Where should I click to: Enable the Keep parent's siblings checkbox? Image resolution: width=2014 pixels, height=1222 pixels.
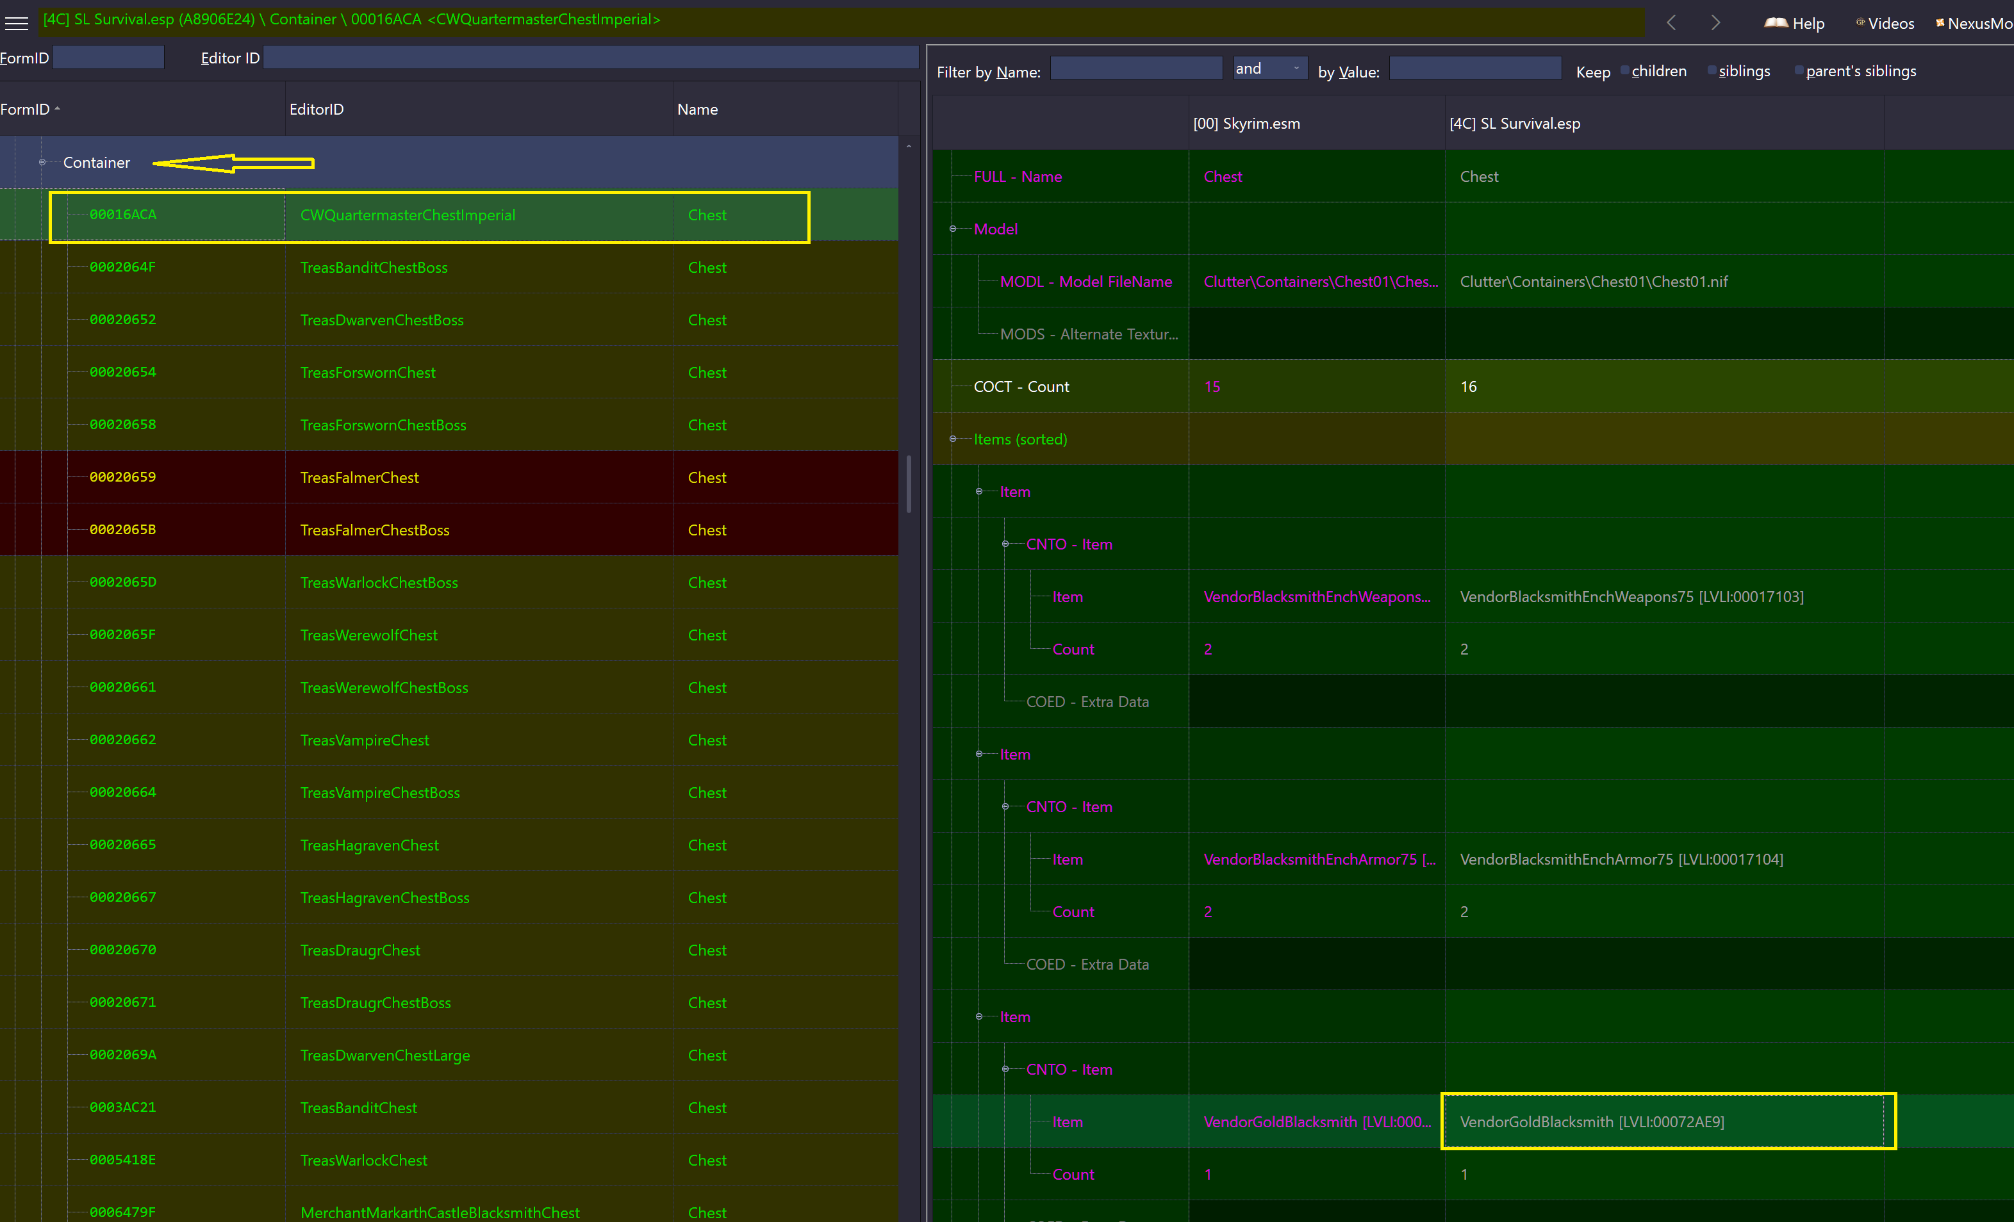(1799, 70)
